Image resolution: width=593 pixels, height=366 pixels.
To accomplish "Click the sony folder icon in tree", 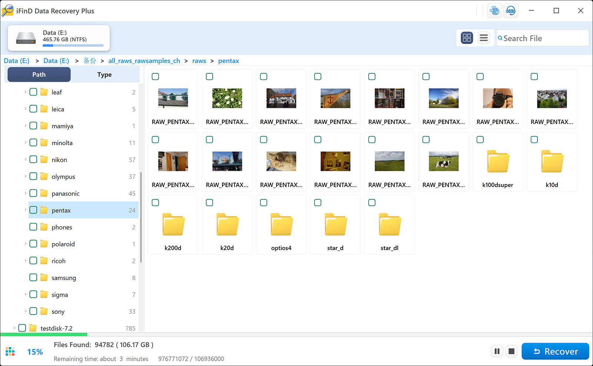I will tap(44, 311).
